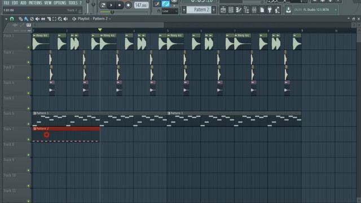Select the Mute tool in playlist toolbar
This screenshot has height=203, width=361.
[x=37, y=19]
